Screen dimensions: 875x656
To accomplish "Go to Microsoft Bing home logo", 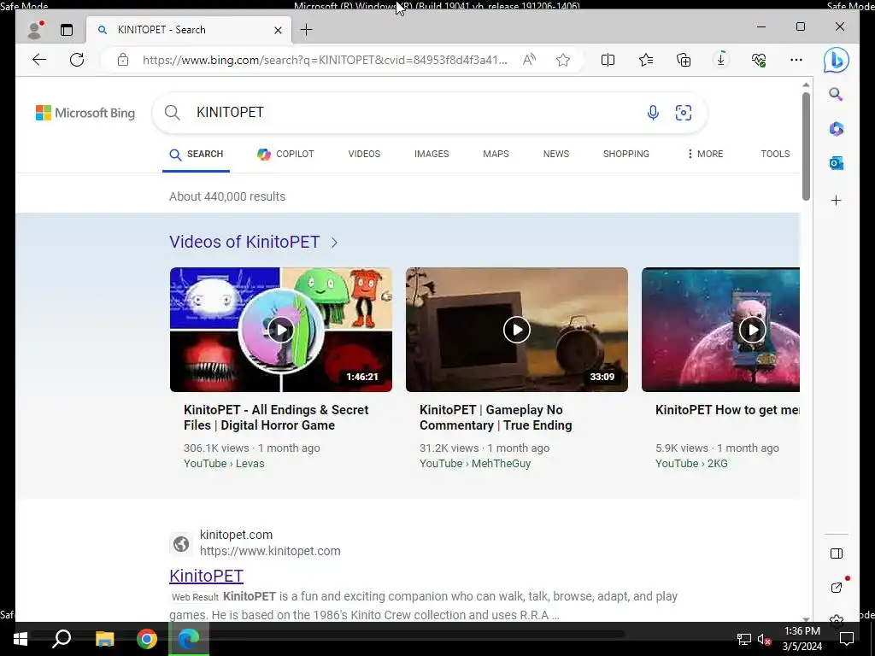I will click(85, 113).
